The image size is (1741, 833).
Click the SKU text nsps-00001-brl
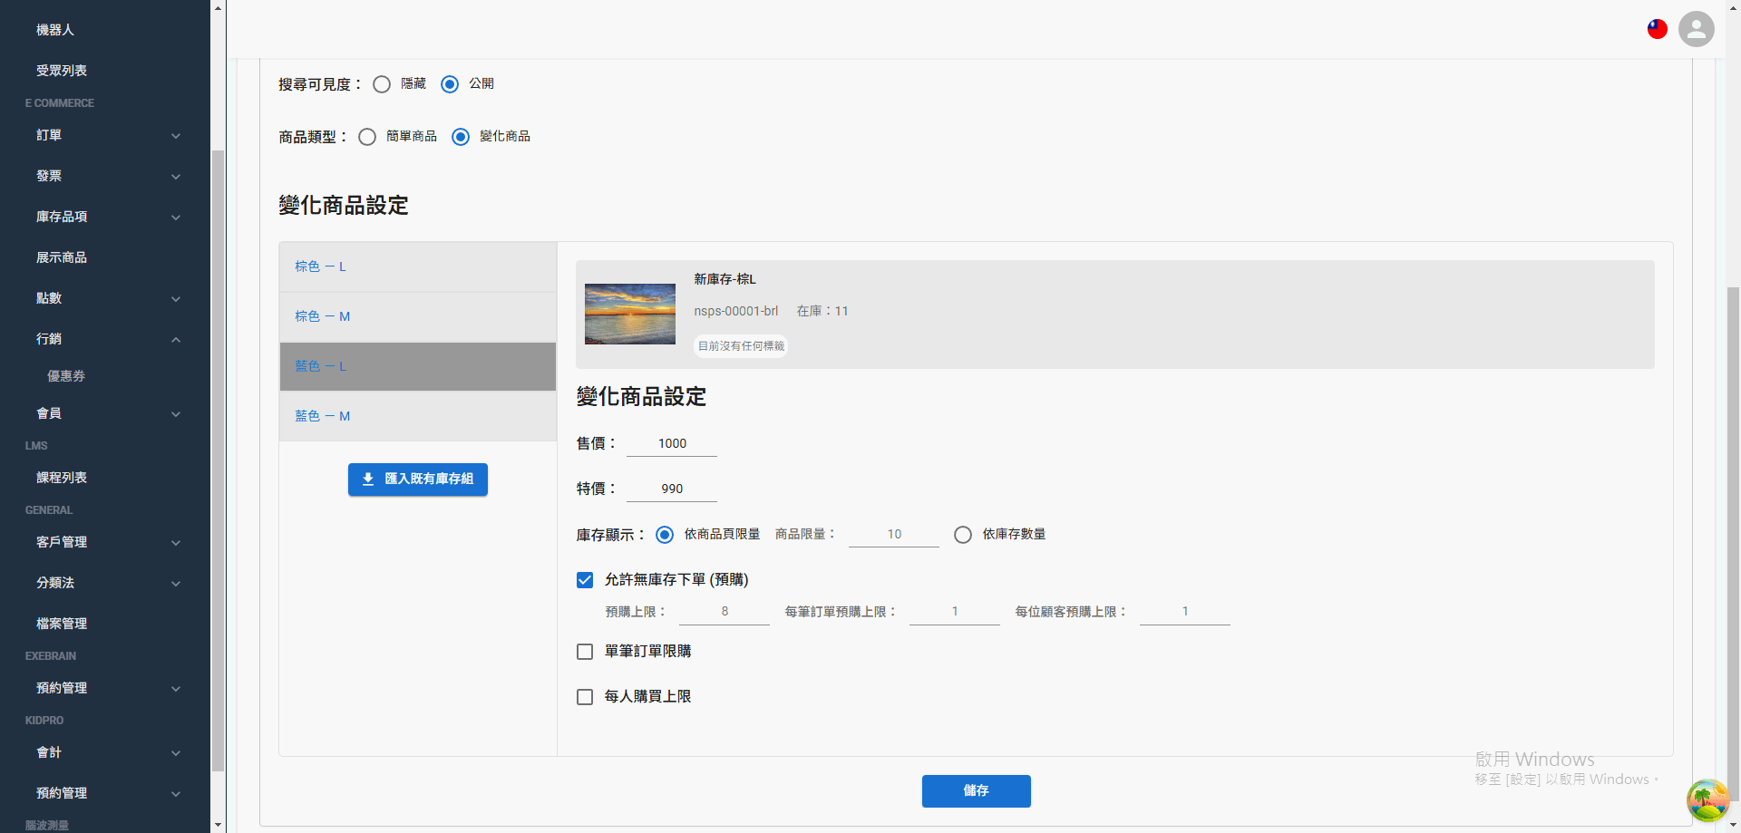point(736,312)
